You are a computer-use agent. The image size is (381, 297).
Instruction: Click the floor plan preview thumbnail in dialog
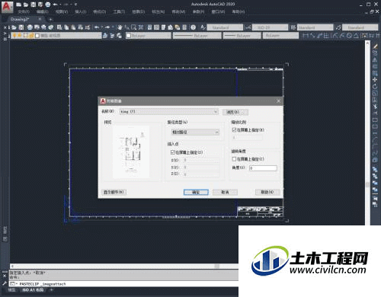(131, 152)
